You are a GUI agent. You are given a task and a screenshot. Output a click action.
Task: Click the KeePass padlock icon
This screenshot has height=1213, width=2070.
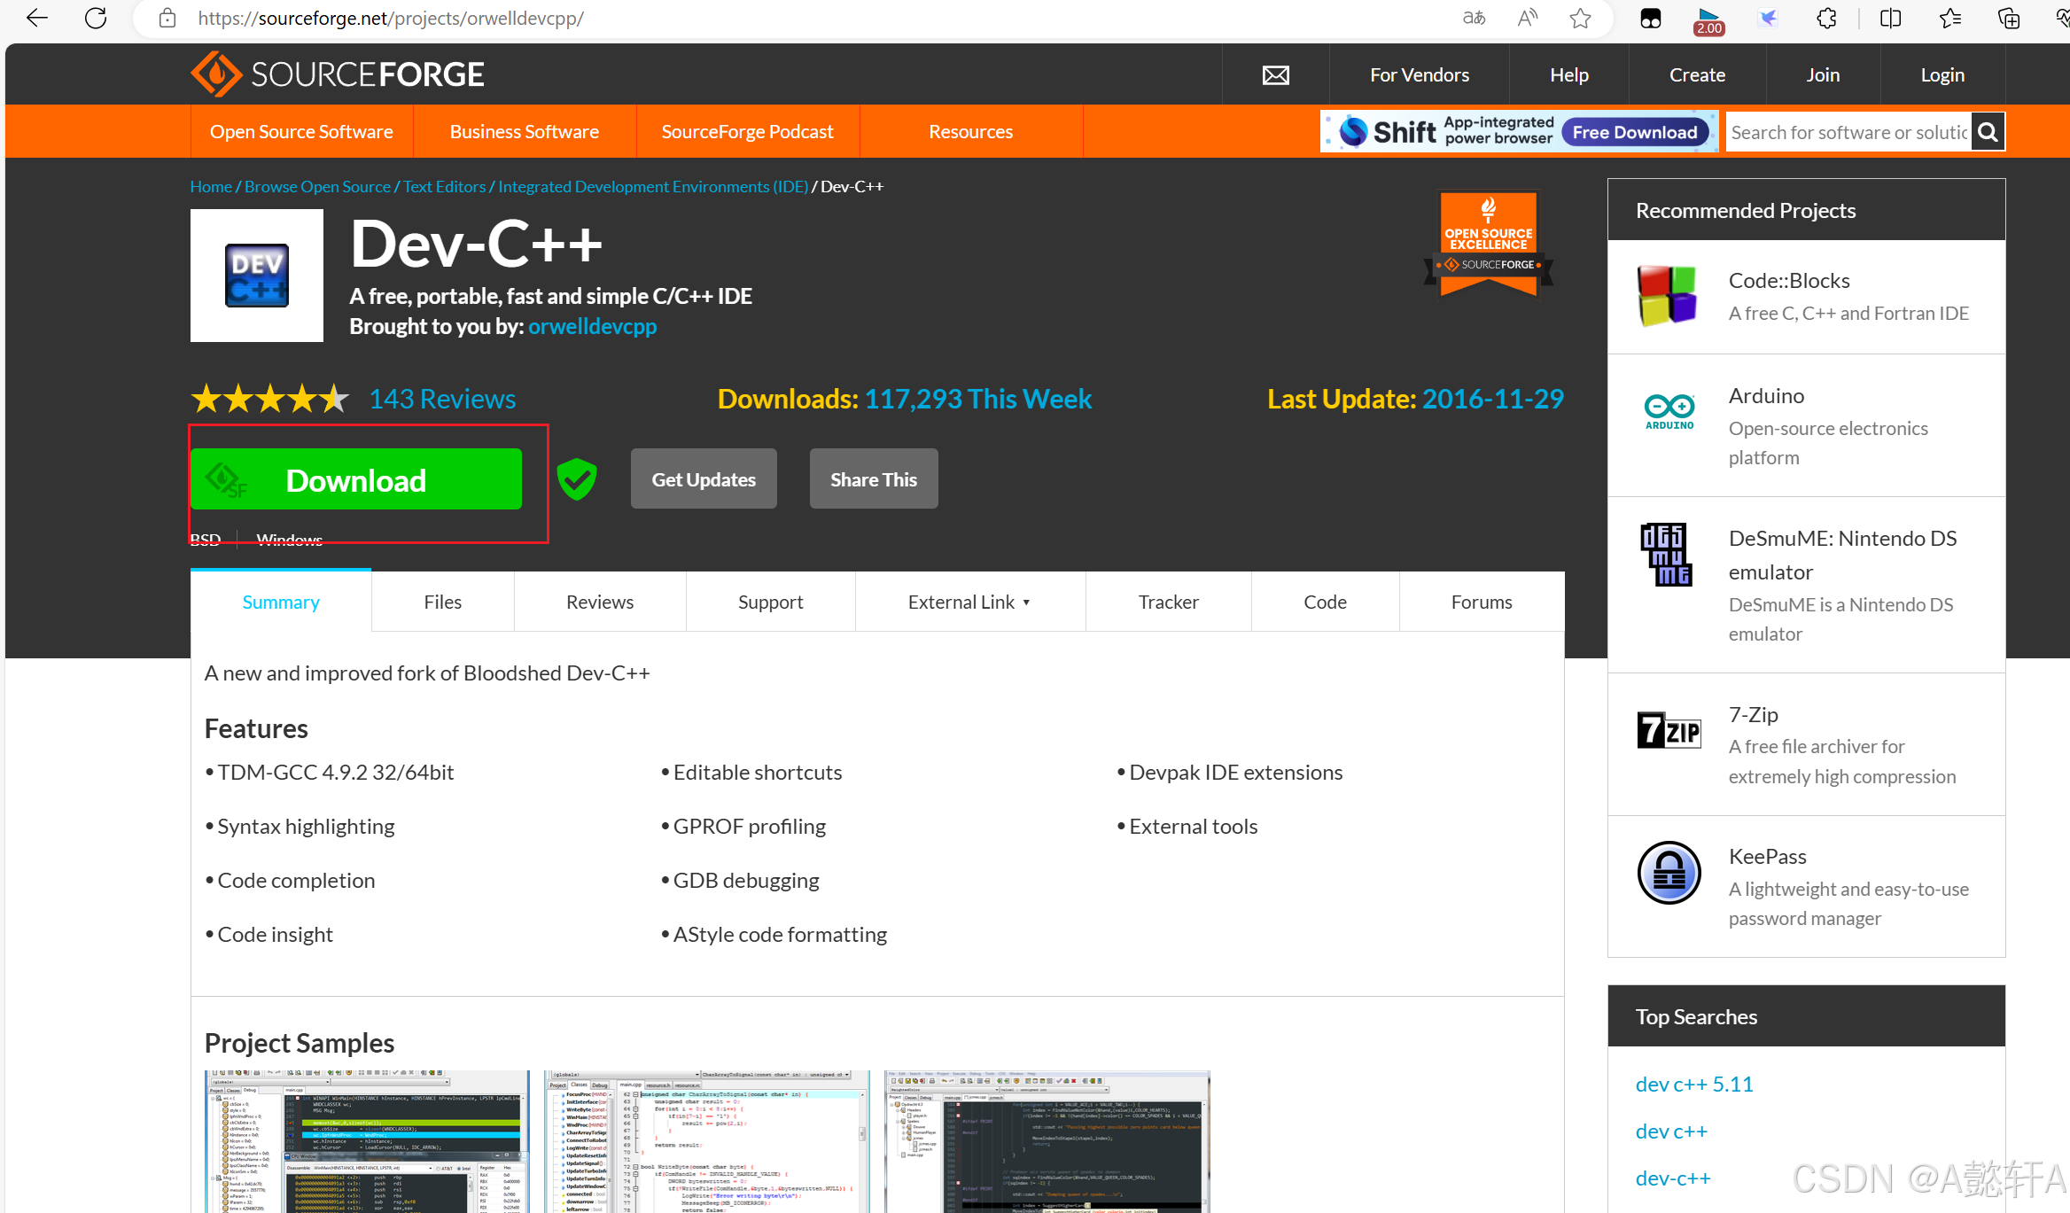(x=1669, y=872)
